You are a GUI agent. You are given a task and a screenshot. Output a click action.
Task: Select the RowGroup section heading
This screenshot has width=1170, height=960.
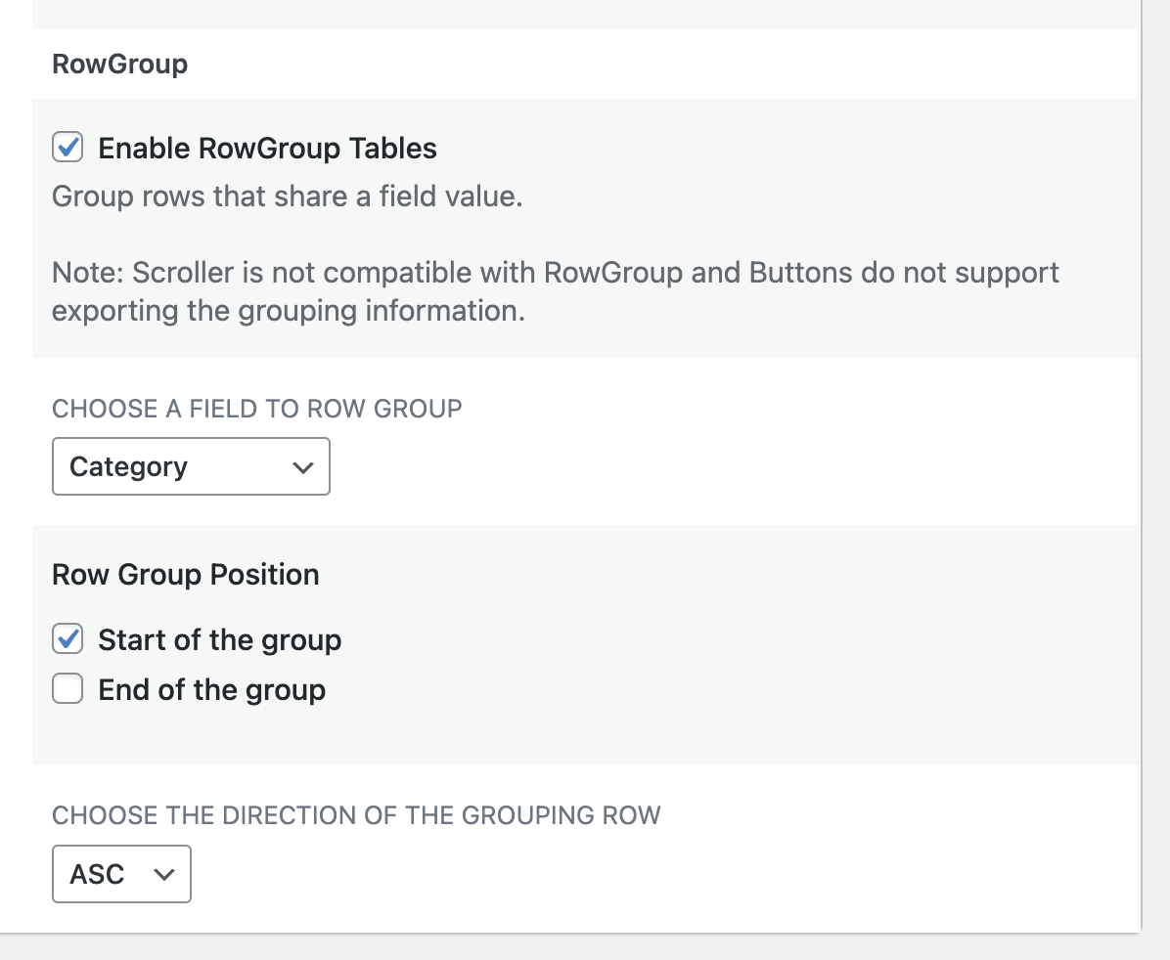pyautogui.click(x=119, y=65)
